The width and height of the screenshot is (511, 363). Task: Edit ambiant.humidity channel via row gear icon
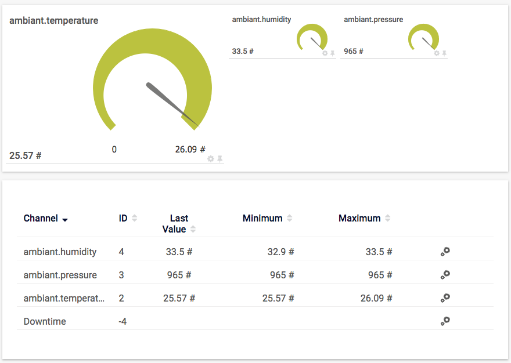tap(445, 252)
